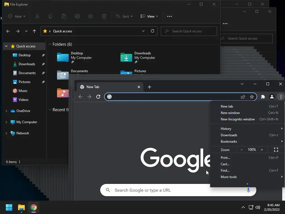
Task: Click the fullscreen icon in Chrome menu Zoom row
Action: [x=276, y=150]
